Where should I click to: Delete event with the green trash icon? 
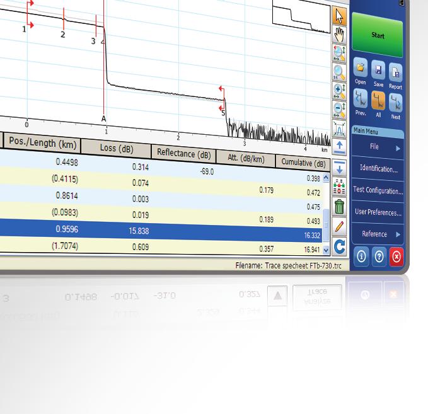(x=339, y=206)
